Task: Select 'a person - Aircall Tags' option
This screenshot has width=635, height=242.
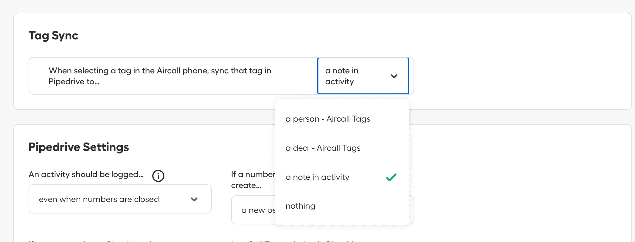Action: pyautogui.click(x=342, y=119)
